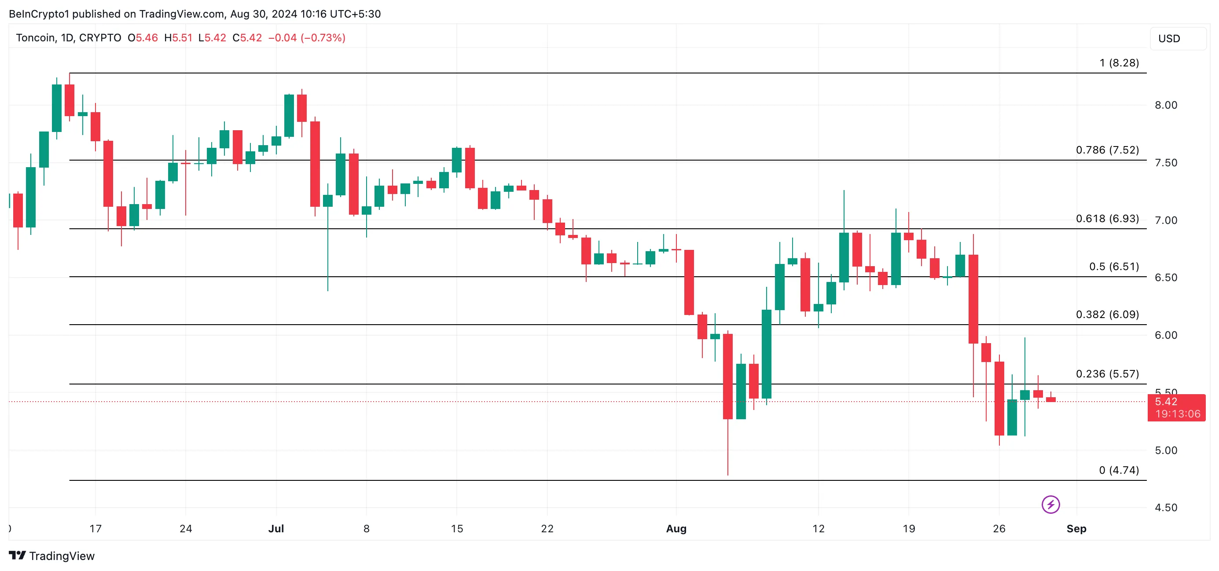
Task: Click the 8.00 price axis label
Action: click(1165, 105)
